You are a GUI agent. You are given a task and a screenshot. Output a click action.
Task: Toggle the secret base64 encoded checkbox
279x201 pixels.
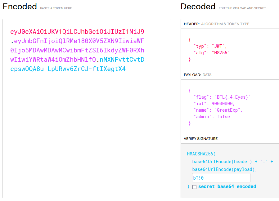click(194, 187)
